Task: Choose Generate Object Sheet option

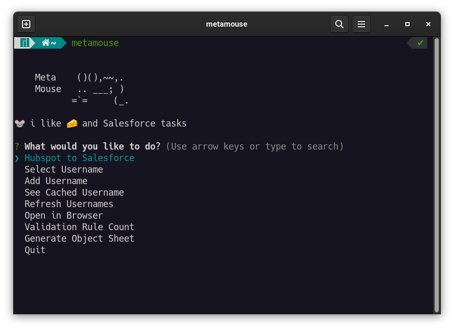Action: pos(80,239)
